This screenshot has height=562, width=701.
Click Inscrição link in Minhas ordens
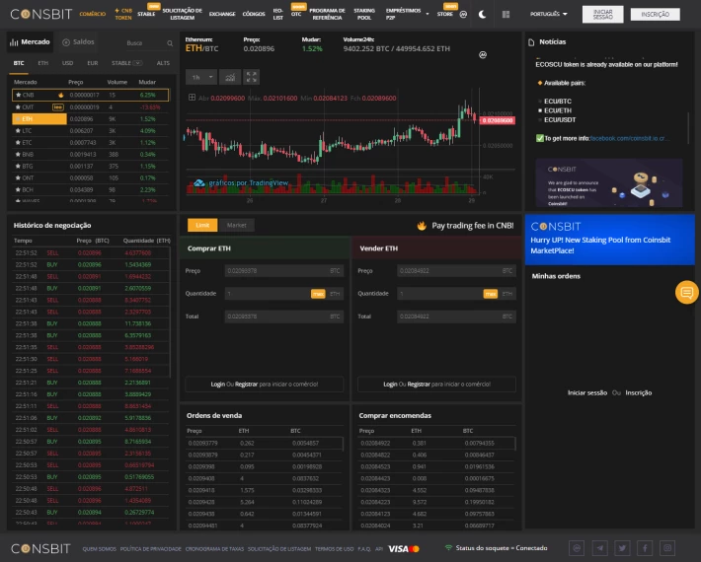point(638,392)
